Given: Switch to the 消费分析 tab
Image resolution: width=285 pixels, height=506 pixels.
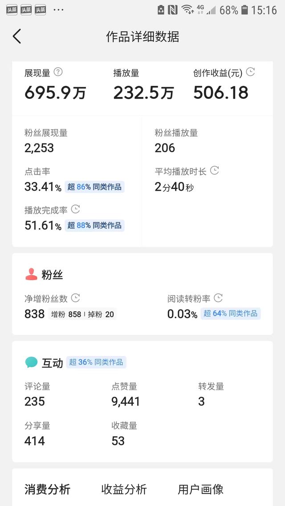Looking at the screenshot, I should coord(47,490).
